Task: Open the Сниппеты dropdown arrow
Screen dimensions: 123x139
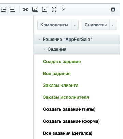Action: pyautogui.click(x=113, y=25)
